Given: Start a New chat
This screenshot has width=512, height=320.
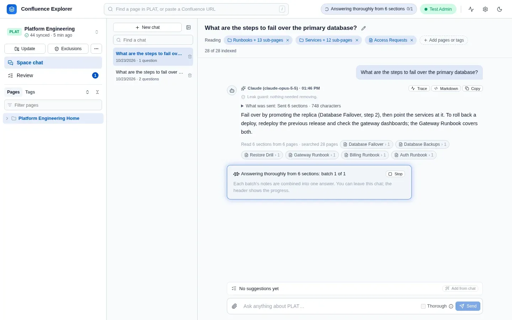Looking at the screenshot, I should pos(147,27).
